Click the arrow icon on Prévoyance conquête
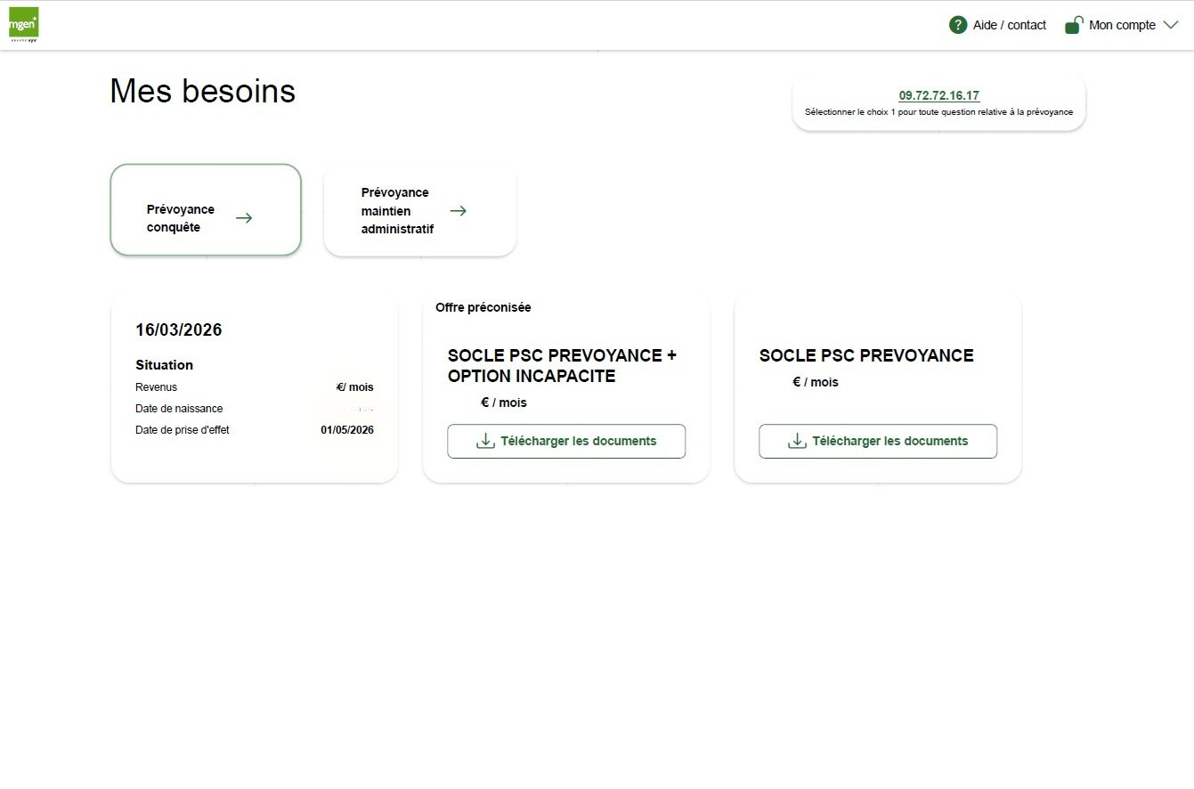Viewport: 1194px width, 789px height. click(x=244, y=218)
